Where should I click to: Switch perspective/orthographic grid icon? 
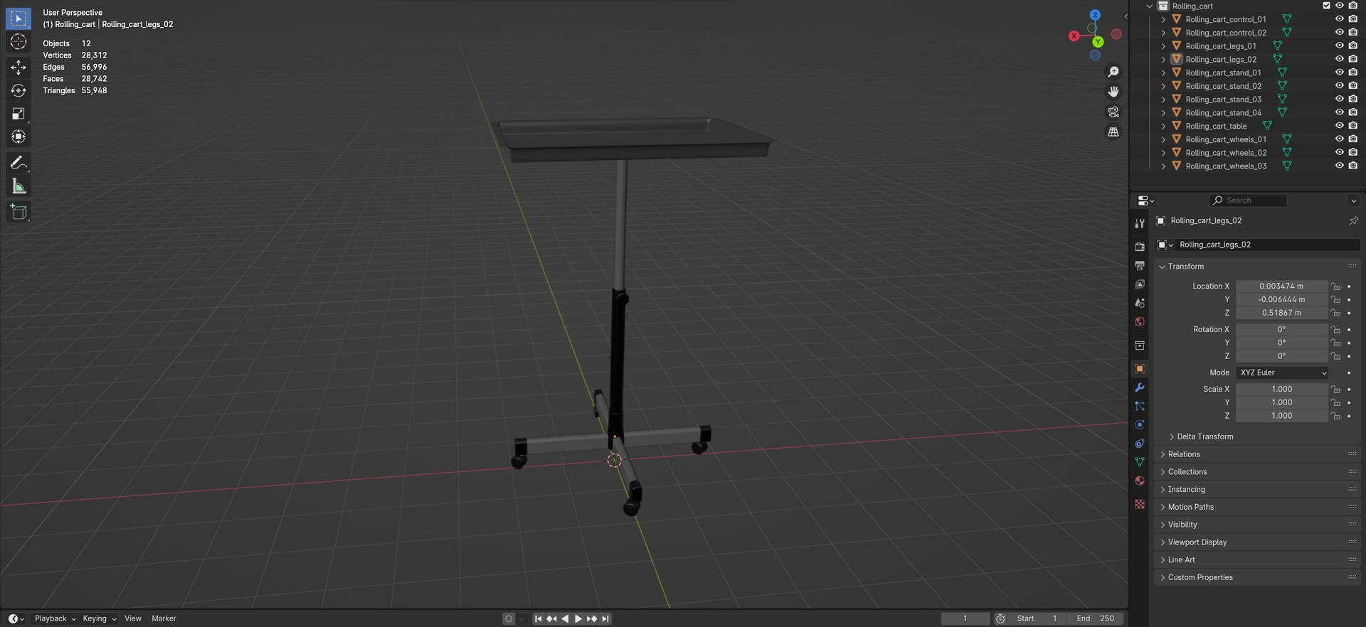click(1113, 132)
